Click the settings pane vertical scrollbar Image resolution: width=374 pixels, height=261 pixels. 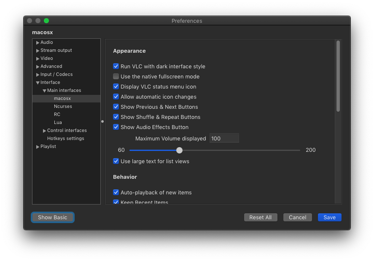[338, 76]
